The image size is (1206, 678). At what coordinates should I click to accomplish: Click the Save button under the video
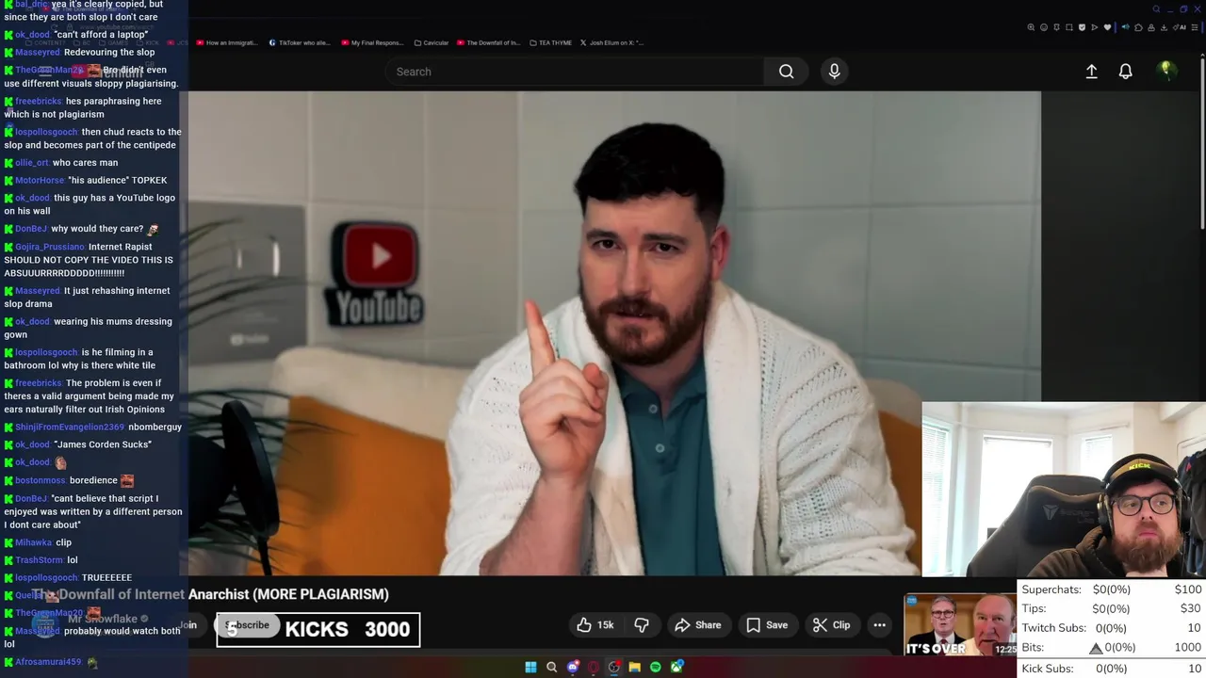[767, 625]
